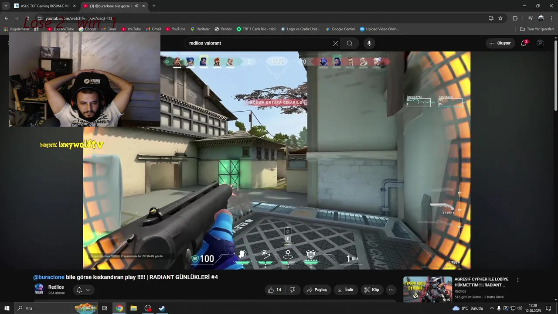
Task: Open more actions three-dot menu under video
Action: tap(391, 290)
